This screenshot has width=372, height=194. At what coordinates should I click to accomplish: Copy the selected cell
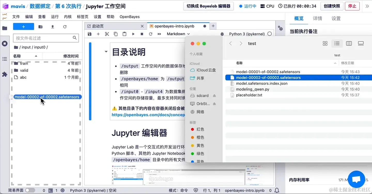coord(116,34)
